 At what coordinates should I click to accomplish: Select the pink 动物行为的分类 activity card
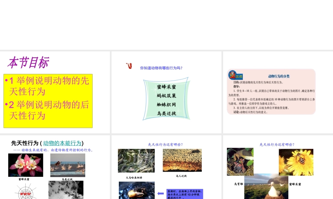point(271,92)
